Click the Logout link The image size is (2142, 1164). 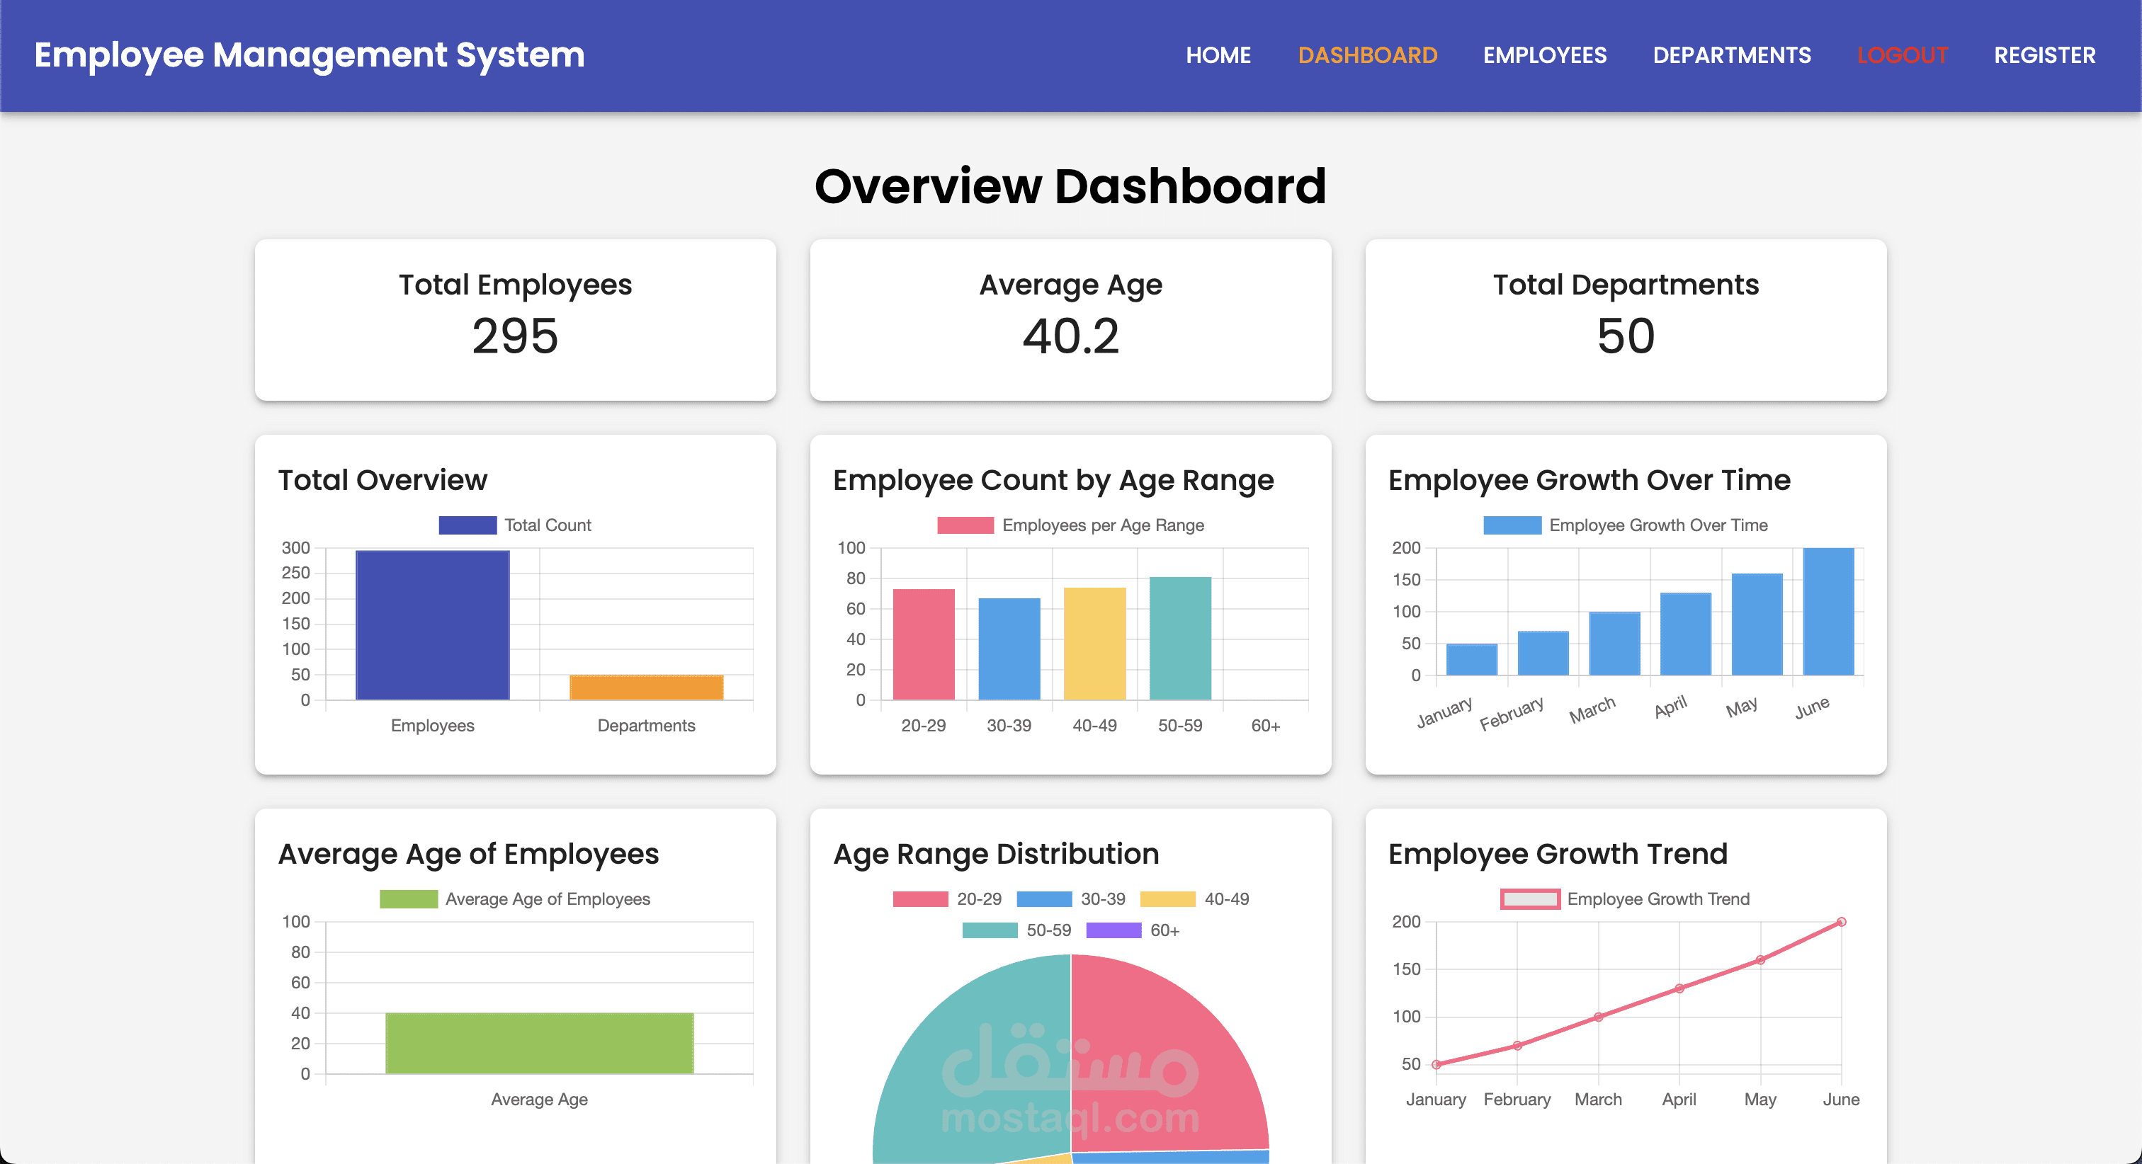click(x=1902, y=56)
